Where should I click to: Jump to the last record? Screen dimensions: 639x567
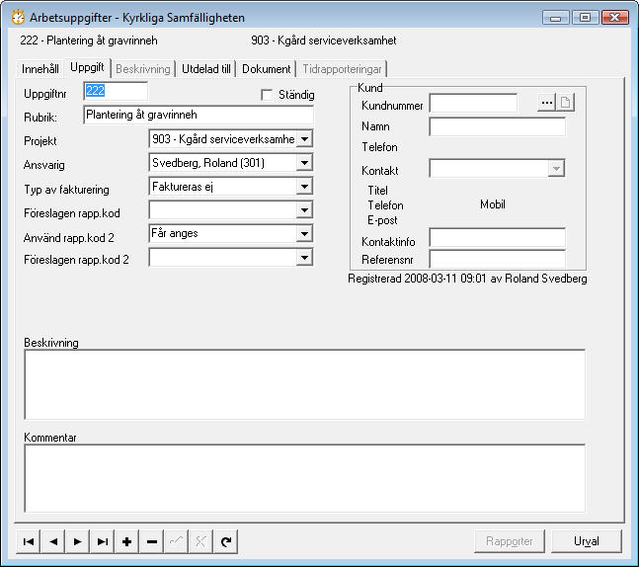pyautogui.click(x=103, y=541)
